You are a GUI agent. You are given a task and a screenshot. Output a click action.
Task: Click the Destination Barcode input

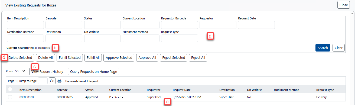[25, 38]
